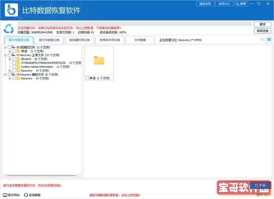Viewport: 274px width, 199px height.
Task: Check the 01 Recovery 正常文件 checkbox
Action: [x=10, y=55]
